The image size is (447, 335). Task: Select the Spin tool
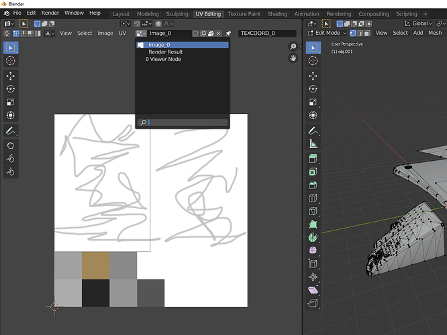[x=313, y=237]
